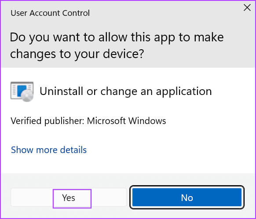Click the changes to your device line
Image resolution: width=256 pixels, height=219 pixels.
tap(77, 54)
